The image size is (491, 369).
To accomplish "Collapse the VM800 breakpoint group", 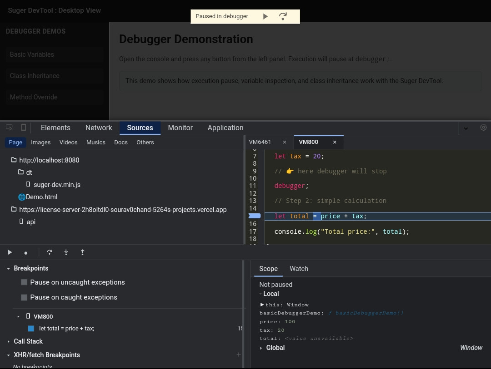I will tap(19, 316).
